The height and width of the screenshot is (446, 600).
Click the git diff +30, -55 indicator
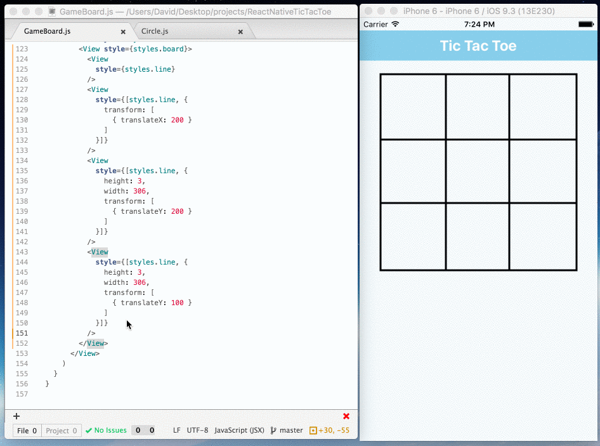[x=329, y=430]
